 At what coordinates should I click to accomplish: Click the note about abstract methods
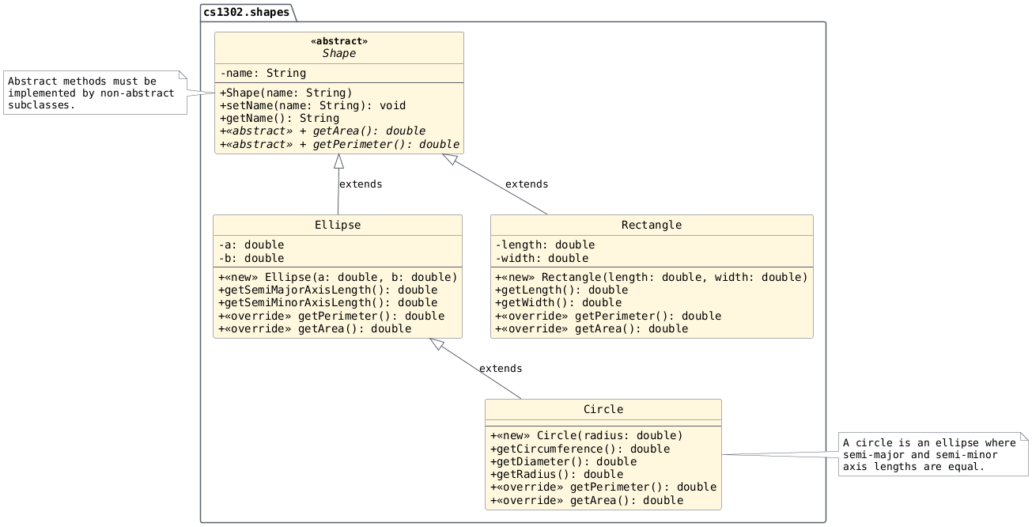point(95,93)
